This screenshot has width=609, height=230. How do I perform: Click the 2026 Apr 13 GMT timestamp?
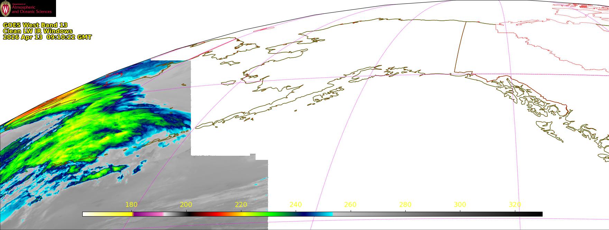click(x=47, y=37)
